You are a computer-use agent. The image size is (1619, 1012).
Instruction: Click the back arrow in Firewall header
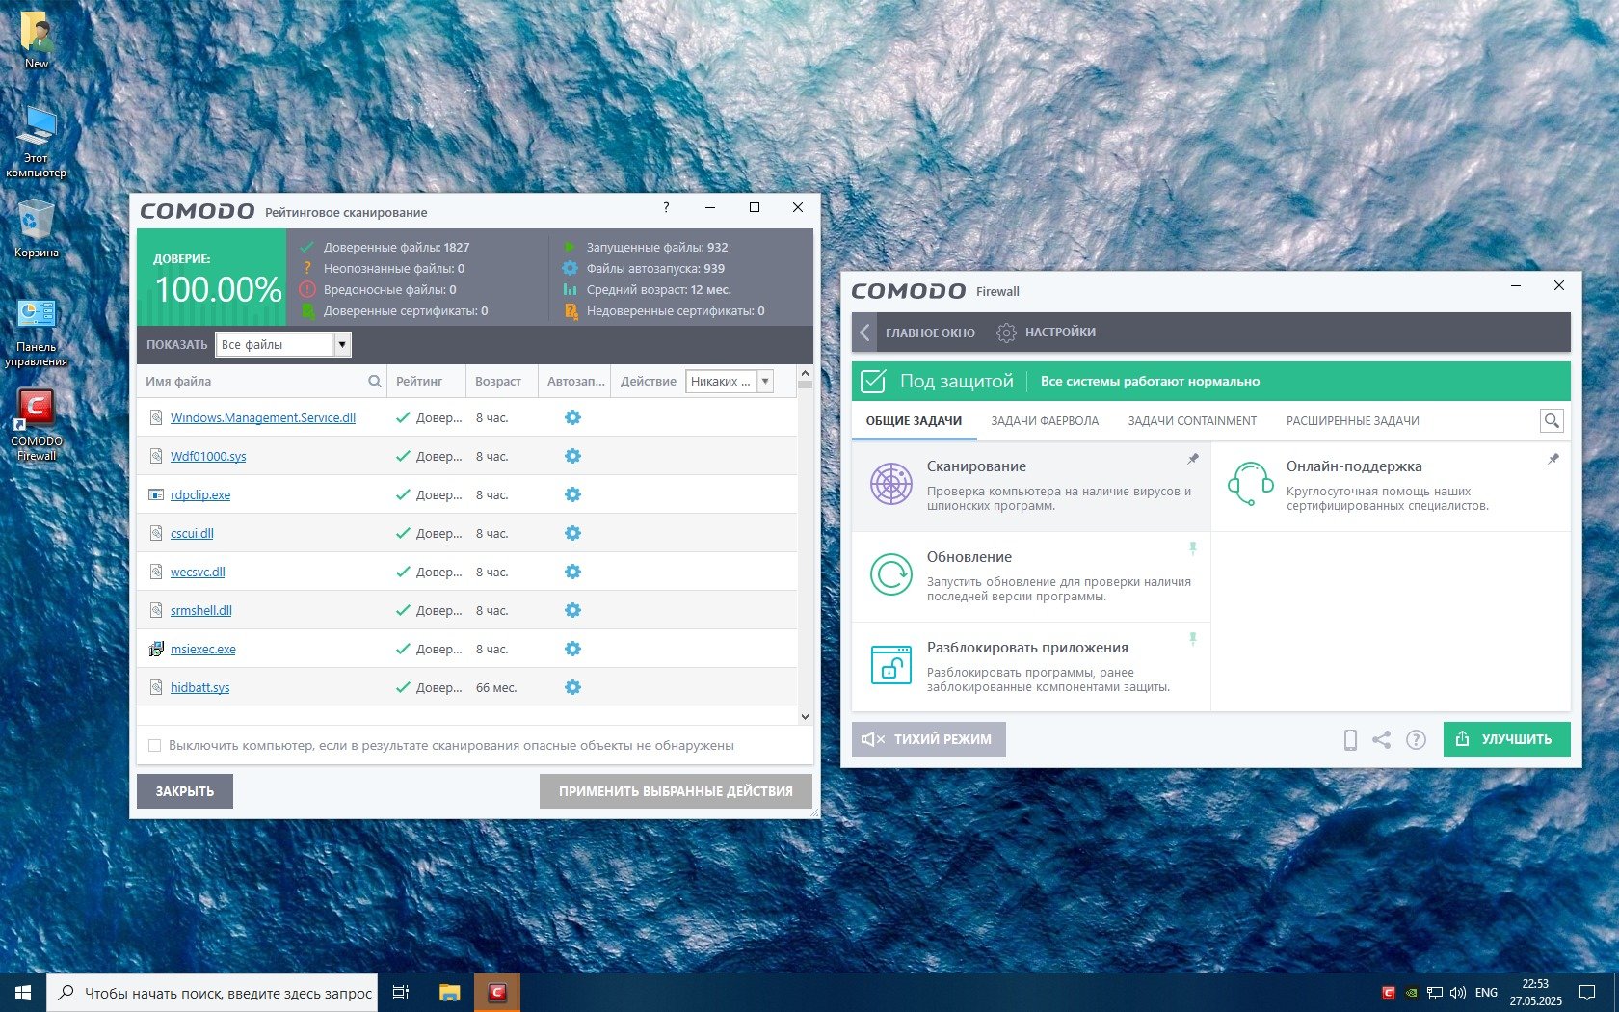click(864, 333)
